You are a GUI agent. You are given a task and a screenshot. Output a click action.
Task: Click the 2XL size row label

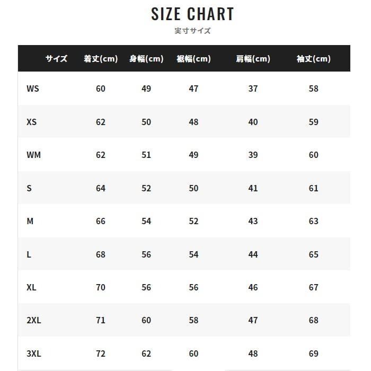pos(34,320)
